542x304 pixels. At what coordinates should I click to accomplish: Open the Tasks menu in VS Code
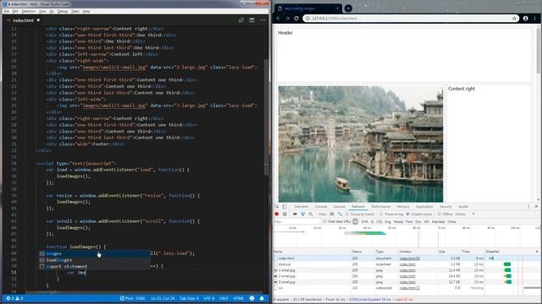pos(75,11)
